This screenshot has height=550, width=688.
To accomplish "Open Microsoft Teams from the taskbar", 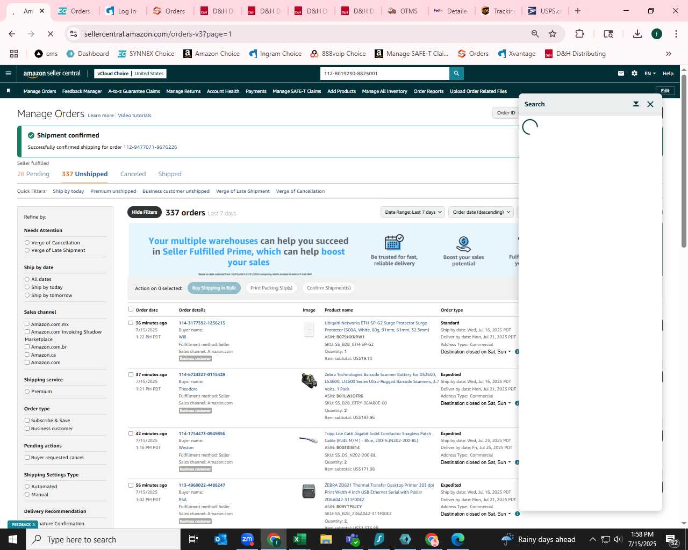I will pos(353,539).
